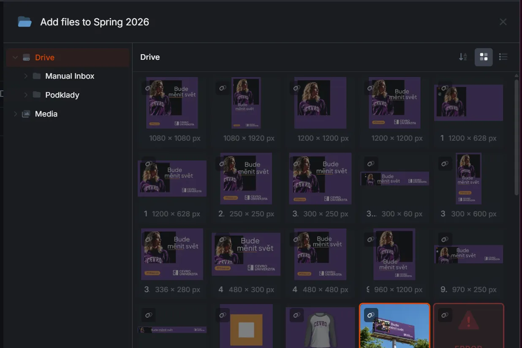Click the blue folder icon in dialog header
The width and height of the screenshot is (522, 348).
pos(24,22)
